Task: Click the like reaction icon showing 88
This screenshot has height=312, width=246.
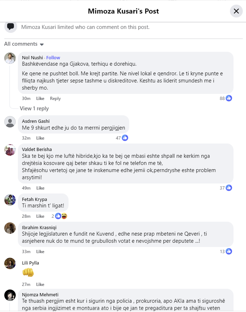Action: tap(229, 98)
